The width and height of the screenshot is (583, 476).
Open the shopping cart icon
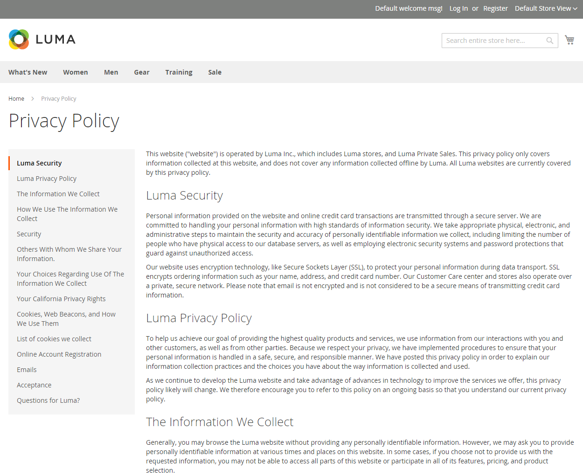pos(569,40)
